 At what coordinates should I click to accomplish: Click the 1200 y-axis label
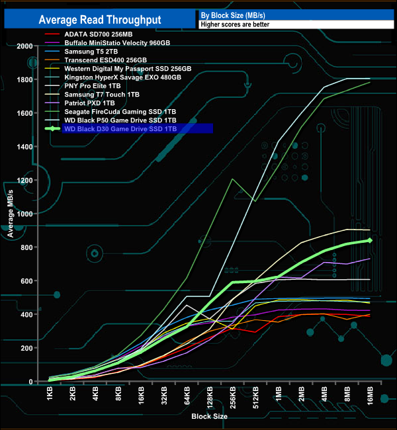click(x=24, y=181)
